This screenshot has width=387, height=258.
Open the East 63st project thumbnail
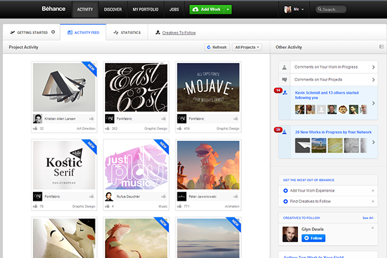pyautogui.click(x=136, y=87)
